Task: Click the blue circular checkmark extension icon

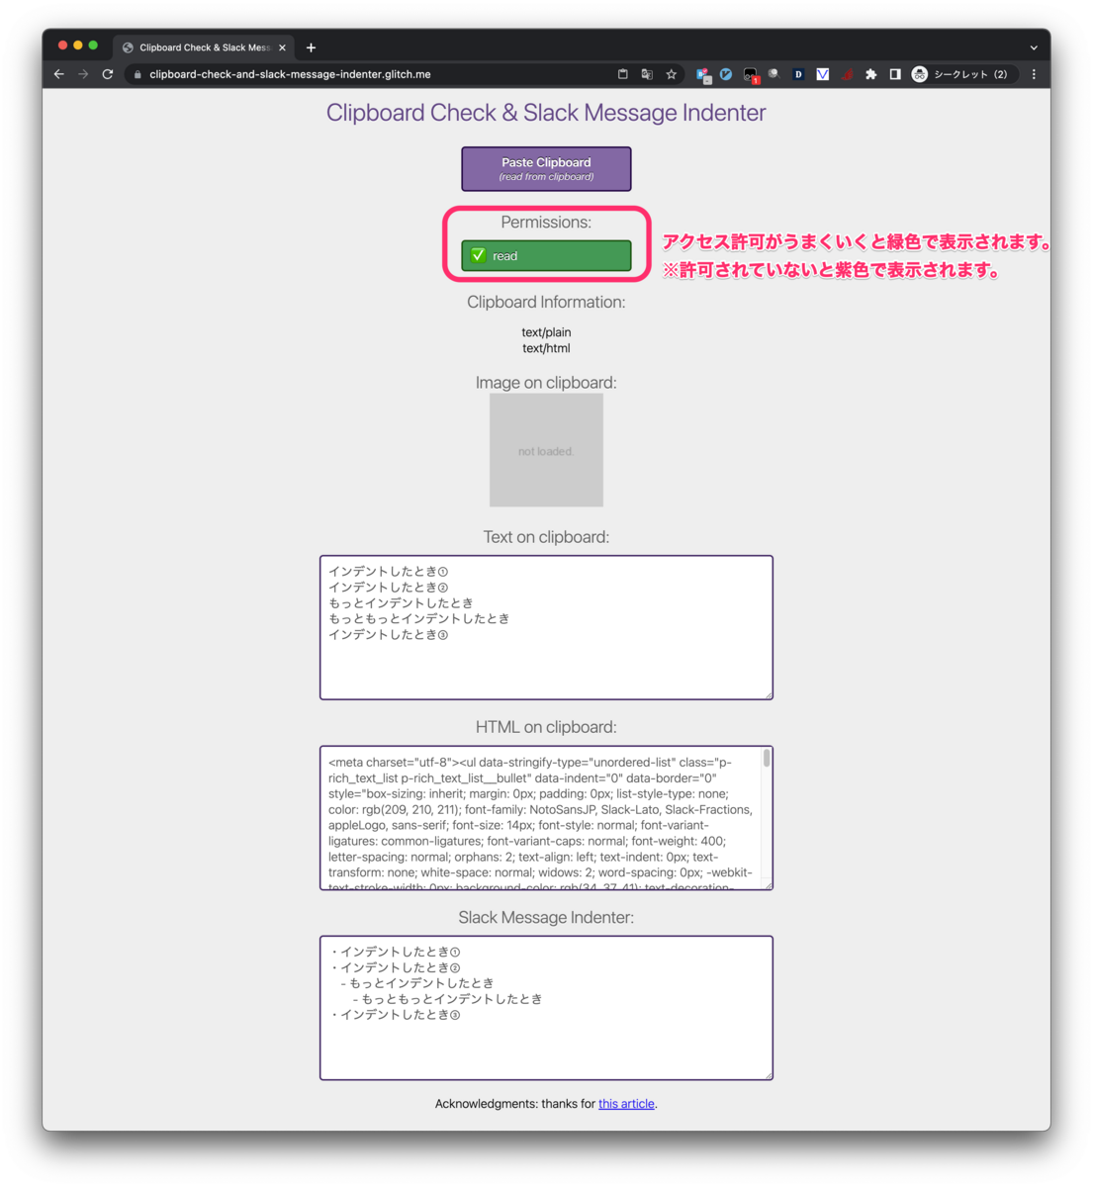Action: pos(726,74)
